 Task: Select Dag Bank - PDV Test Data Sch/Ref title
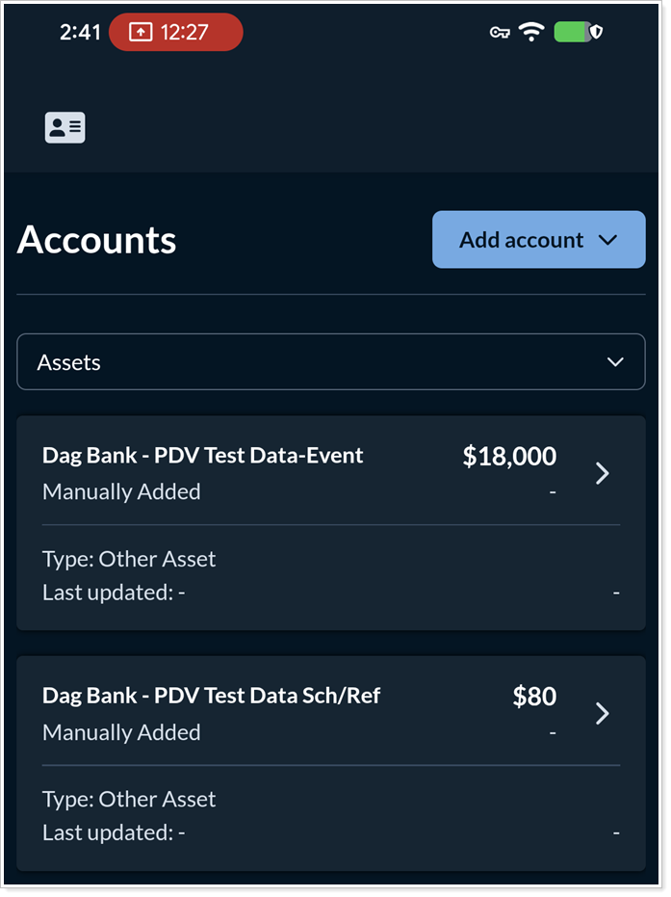click(211, 696)
